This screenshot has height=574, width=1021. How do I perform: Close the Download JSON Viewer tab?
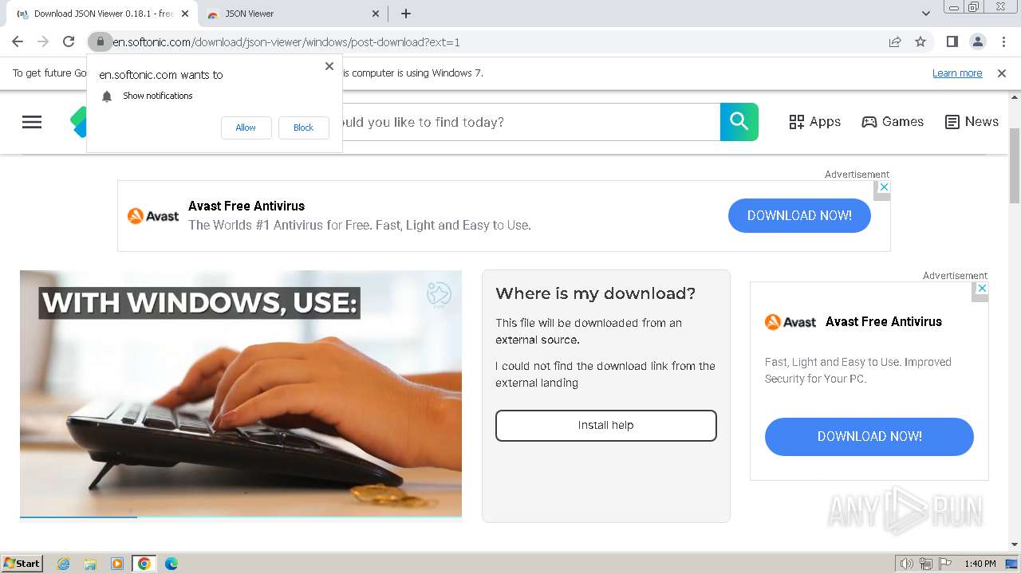click(186, 14)
